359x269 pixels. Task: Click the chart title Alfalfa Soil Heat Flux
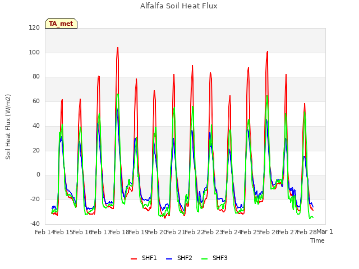click(x=179, y=6)
